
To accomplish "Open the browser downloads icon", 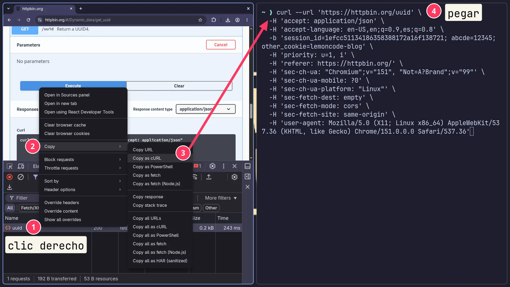I will click(x=228, y=20).
